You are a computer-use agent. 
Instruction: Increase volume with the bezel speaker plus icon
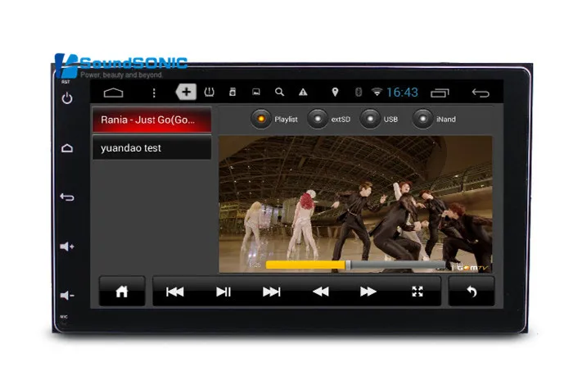click(x=67, y=247)
